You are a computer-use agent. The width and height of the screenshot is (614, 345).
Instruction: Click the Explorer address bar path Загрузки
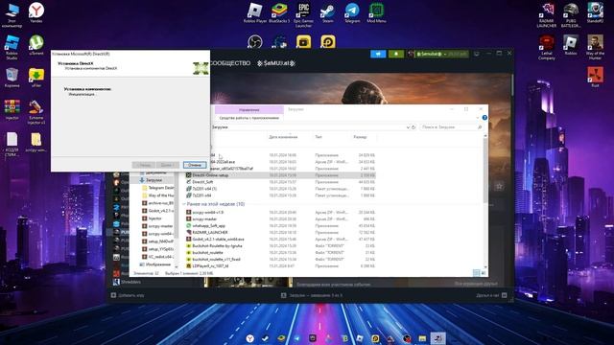[220, 127]
